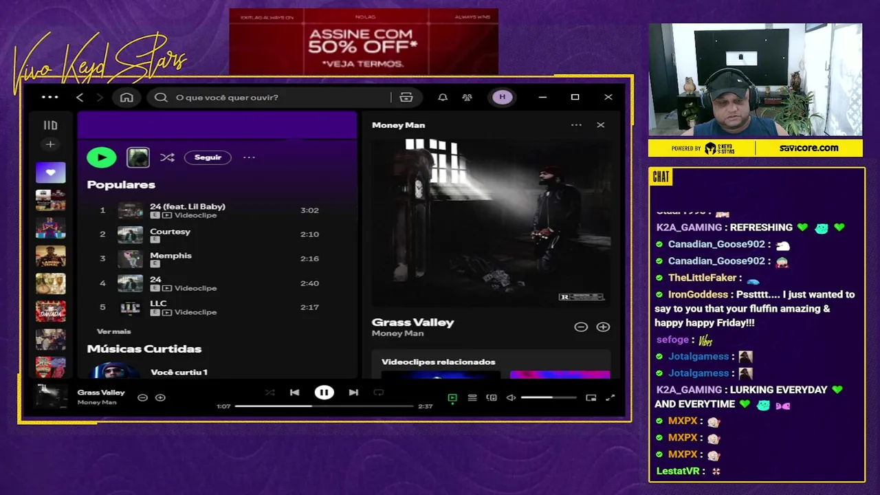
Task: Create a playlist with the sidebar plus
Action: point(50,144)
